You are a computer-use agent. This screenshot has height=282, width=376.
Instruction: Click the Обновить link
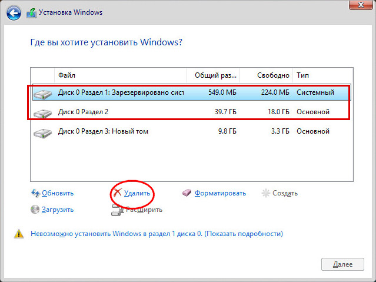(x=58, y=193)
